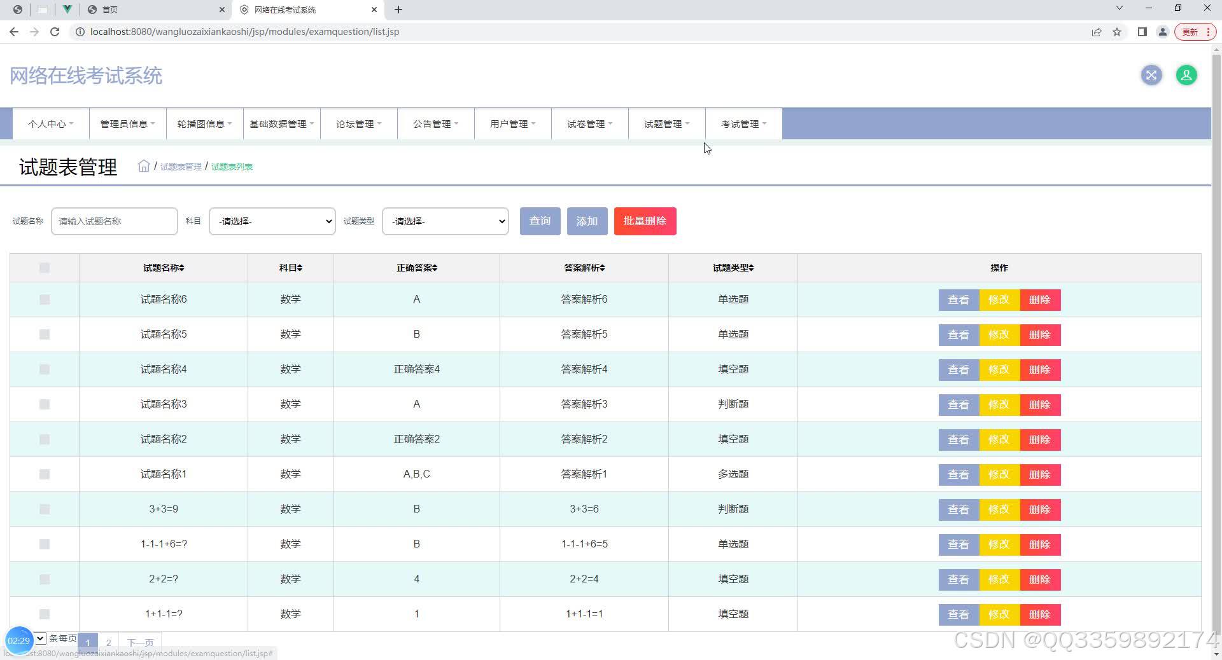This screenshot has height=660, width=1222.
Task: Click the share page icon in address bar
Action: point(1097,32)
